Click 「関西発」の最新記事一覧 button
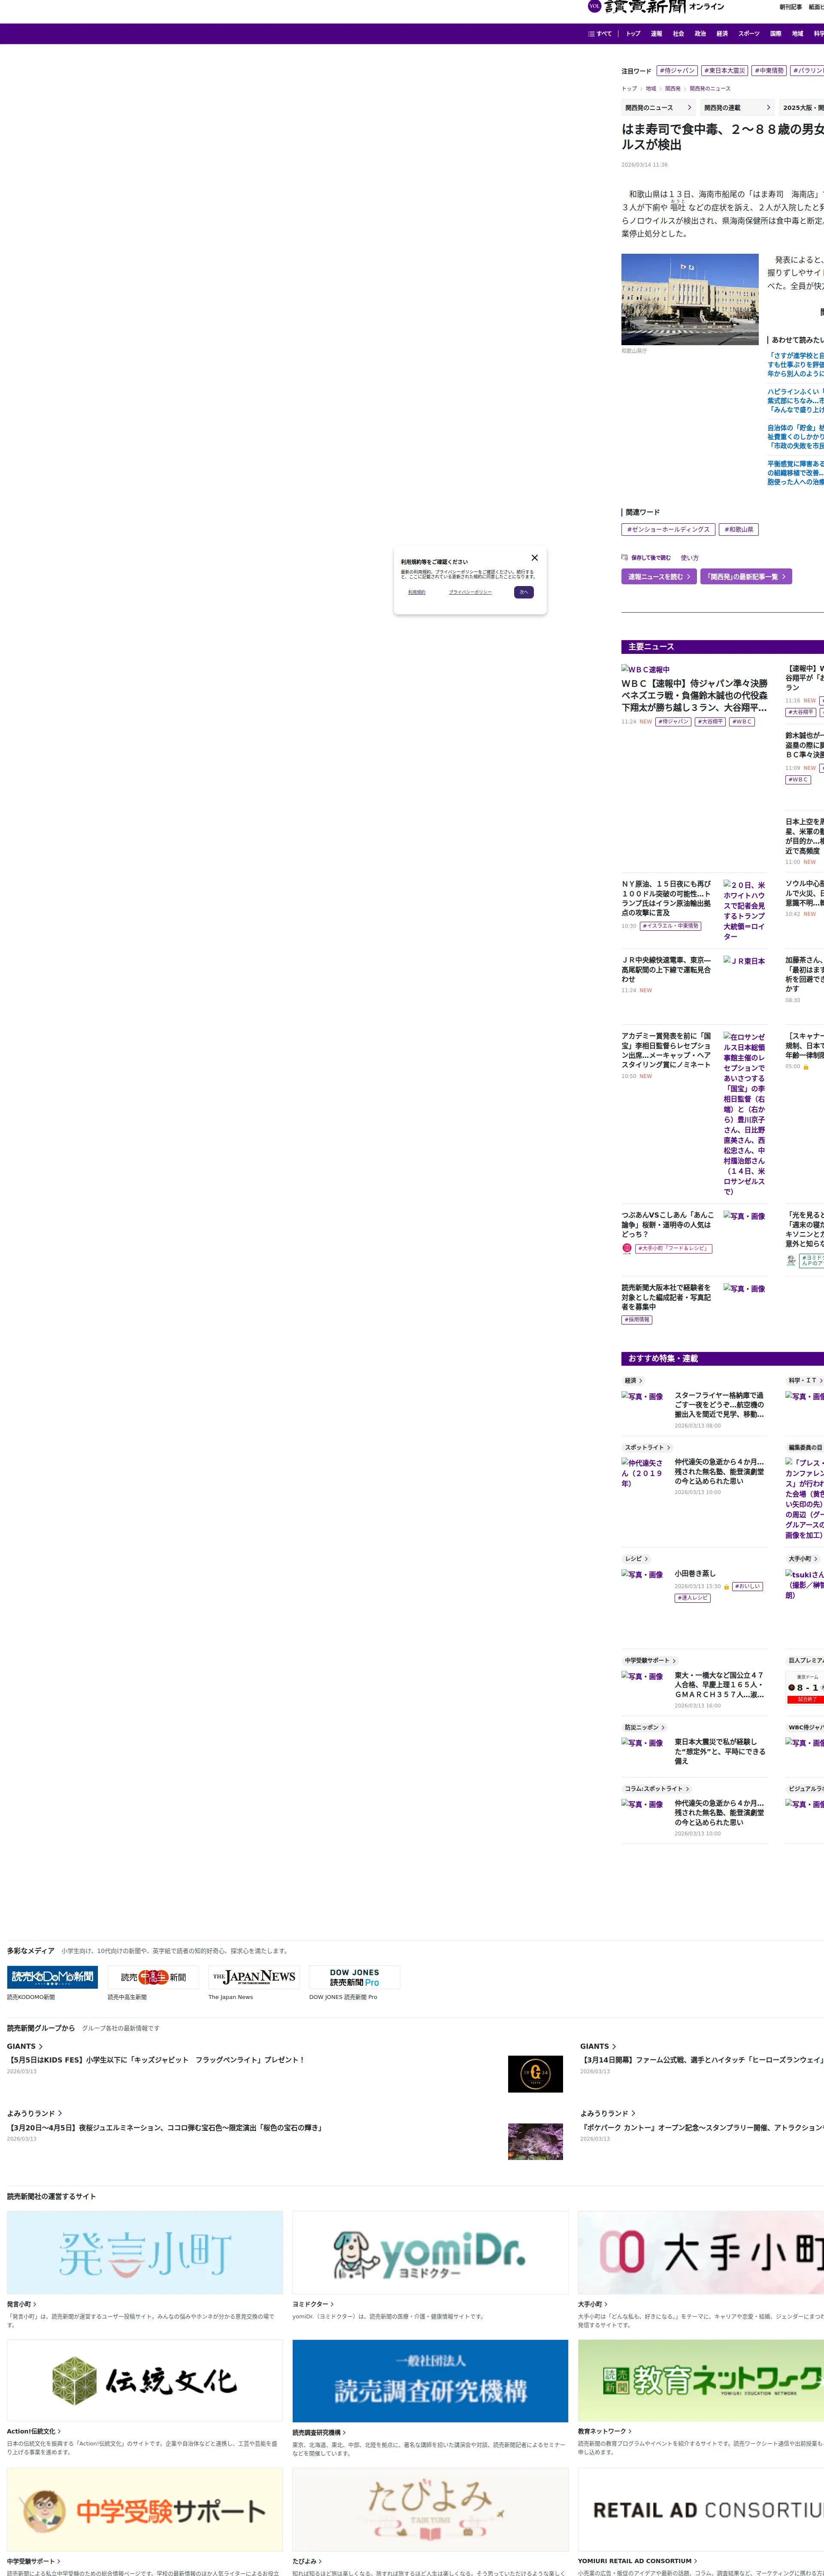 [746, 577]
